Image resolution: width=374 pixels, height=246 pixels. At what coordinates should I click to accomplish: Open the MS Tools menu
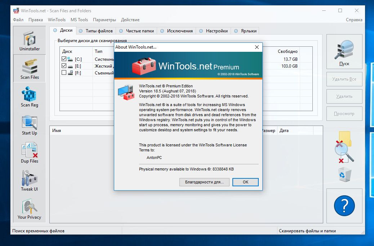(79, 20)
